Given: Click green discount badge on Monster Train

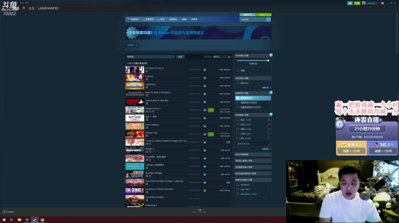Looking at the screenshot, I should tap(211, 134).
